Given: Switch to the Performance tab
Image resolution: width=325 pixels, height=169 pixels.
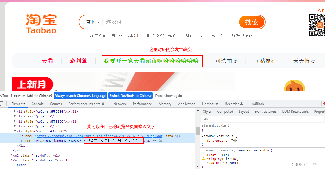Looking at the screenshot, I should tap(142, 104).
